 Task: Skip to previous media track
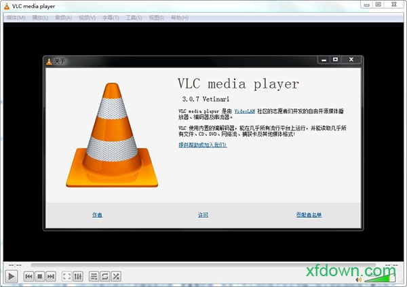click(28, 276)
